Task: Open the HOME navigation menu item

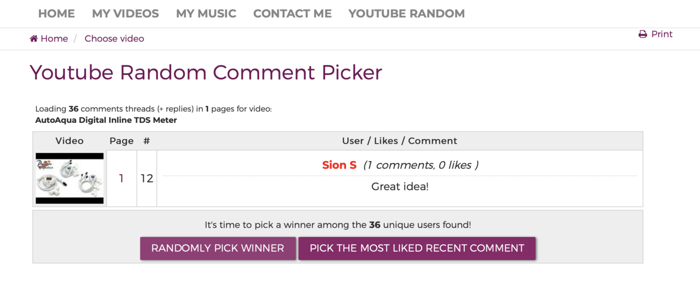Action: (x=56, y=14)
